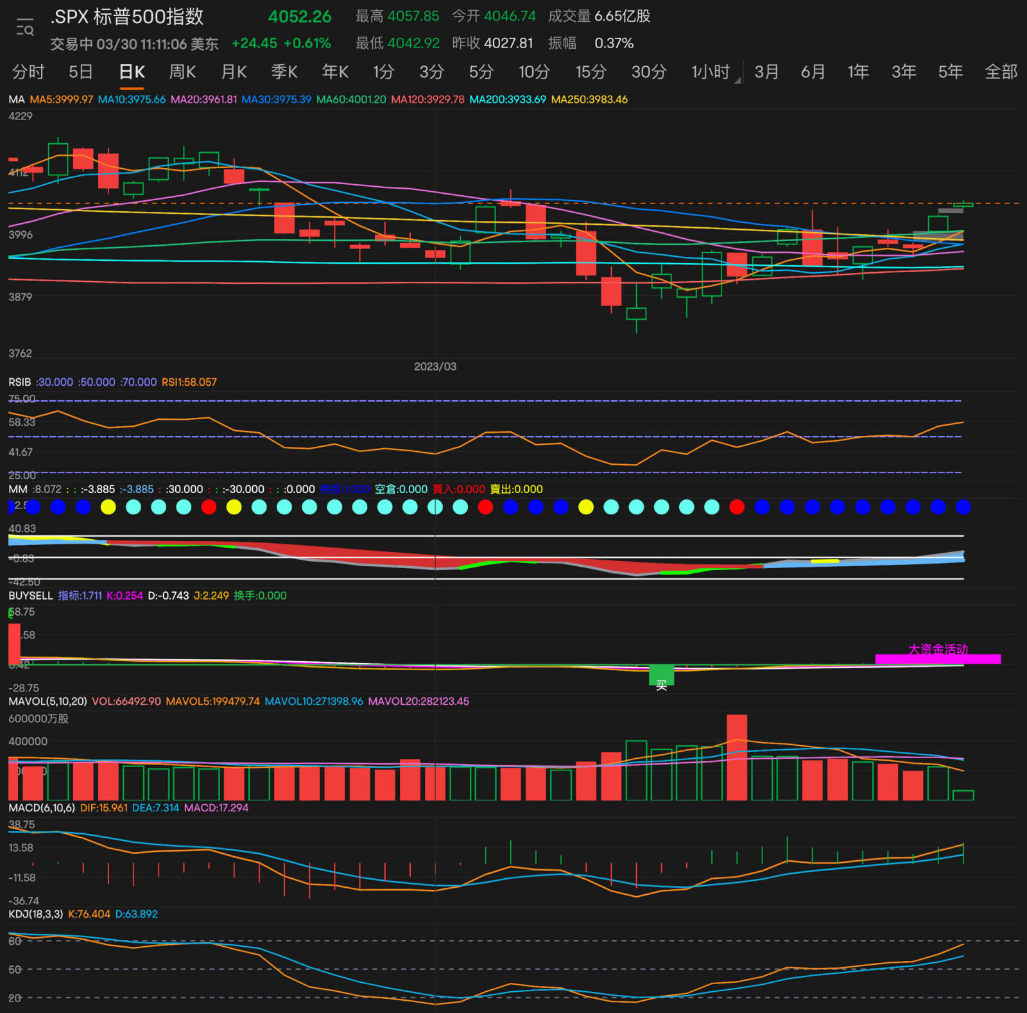Image resolution: width=1027 pixels, height=1013 pixels.
Task: Click the MA10:3975.66 indicator label
Action: [x=132, y=100]
